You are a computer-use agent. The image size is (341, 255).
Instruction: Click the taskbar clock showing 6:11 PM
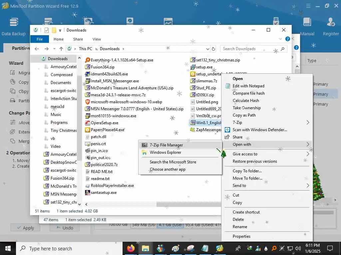[x=313, y=248]
